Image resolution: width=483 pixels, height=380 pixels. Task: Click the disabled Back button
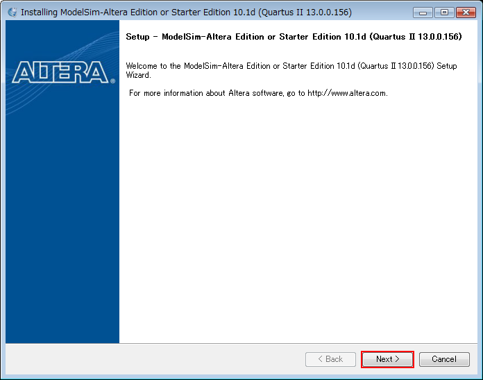click(x=330, y=359)
